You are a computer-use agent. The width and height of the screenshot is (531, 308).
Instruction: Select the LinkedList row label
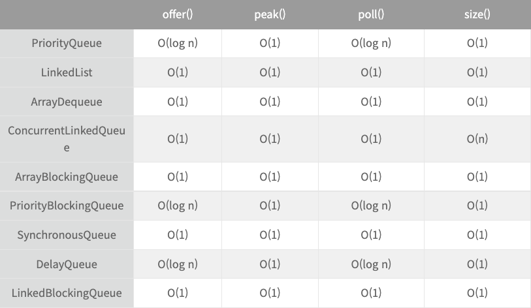click(x=67, y=72)
